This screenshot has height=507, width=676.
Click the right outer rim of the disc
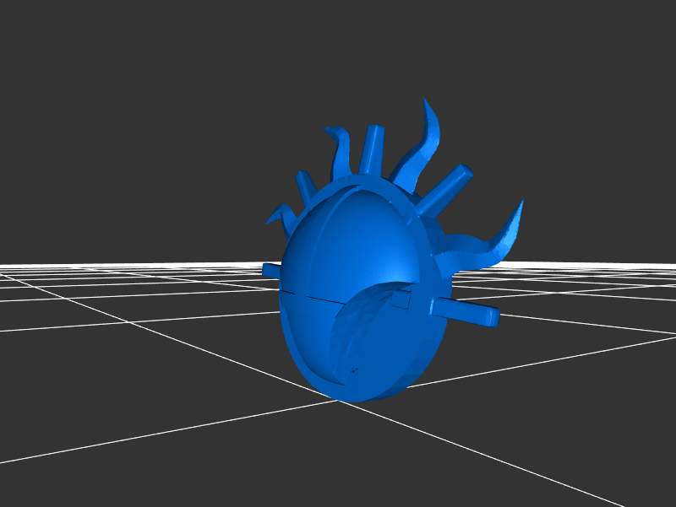436,329
